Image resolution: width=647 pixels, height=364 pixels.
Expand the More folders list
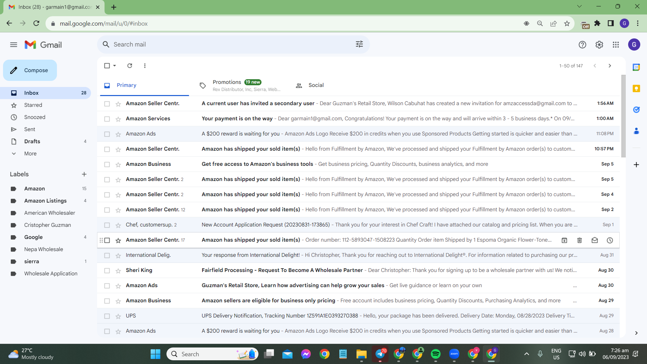coord(30,154)
